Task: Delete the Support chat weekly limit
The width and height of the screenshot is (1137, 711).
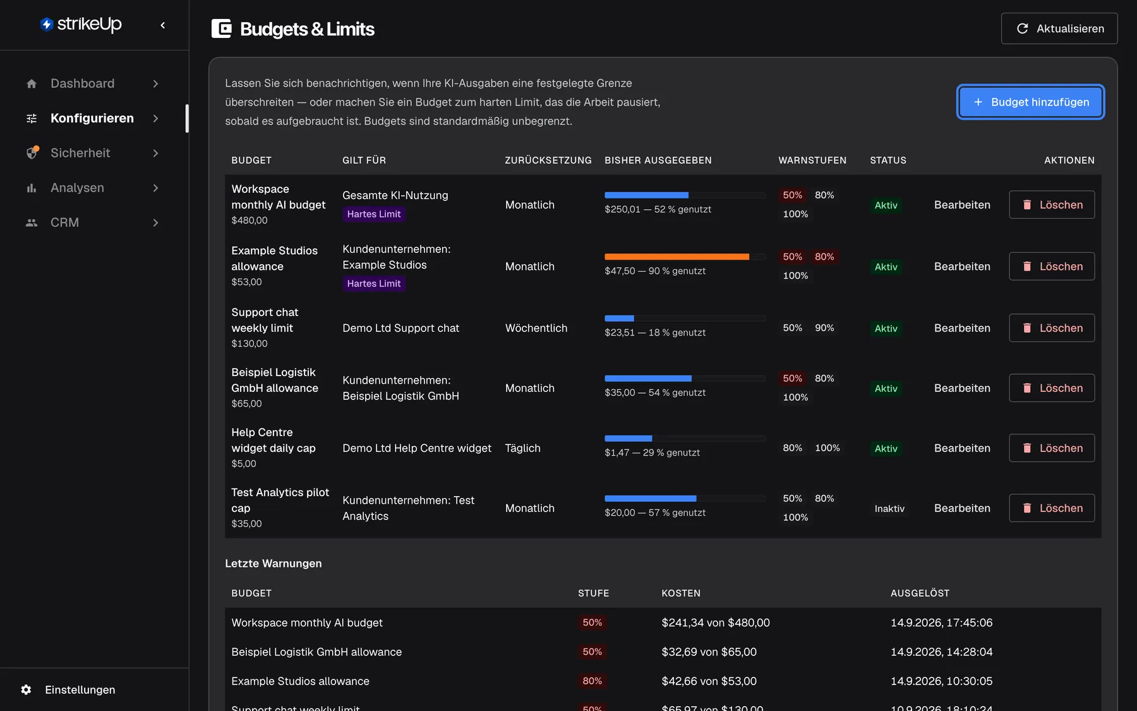Action: pos(1052,328)
